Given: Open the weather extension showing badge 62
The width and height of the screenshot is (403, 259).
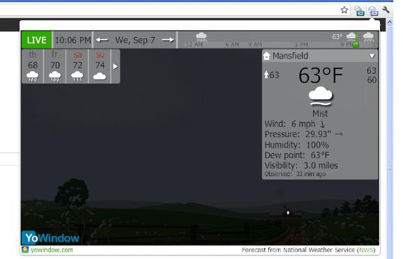Looking at the screenshot, I should point(359,10).
